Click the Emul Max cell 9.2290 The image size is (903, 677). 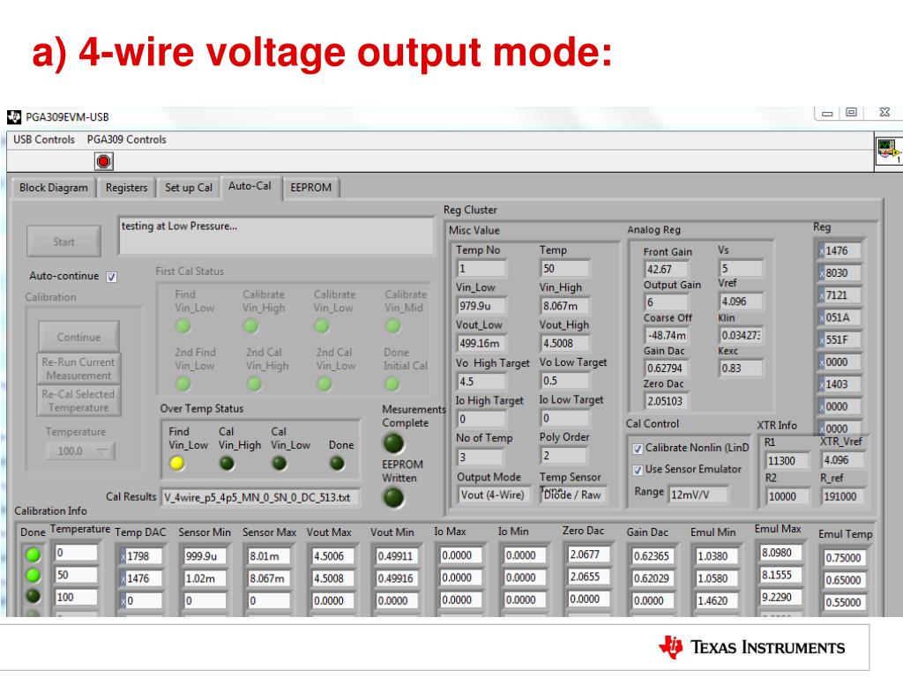click(781, 597)
